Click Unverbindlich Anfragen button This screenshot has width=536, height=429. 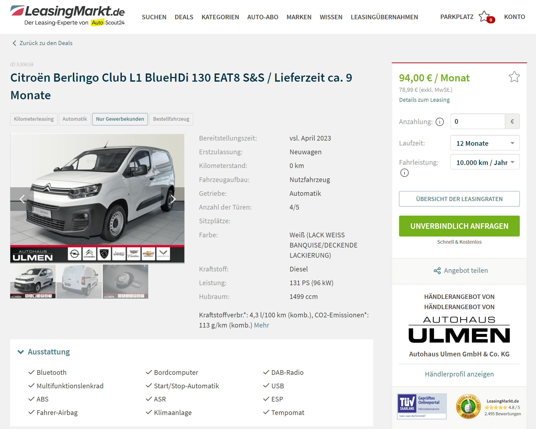point(459,226)
